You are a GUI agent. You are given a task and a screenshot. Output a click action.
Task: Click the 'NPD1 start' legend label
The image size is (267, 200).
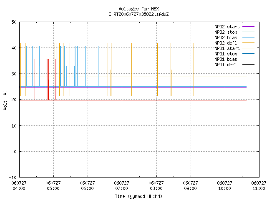[227, 48]
